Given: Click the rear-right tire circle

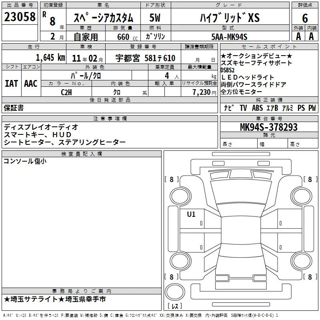Looking at the screenshot, I should coord(301,261).
